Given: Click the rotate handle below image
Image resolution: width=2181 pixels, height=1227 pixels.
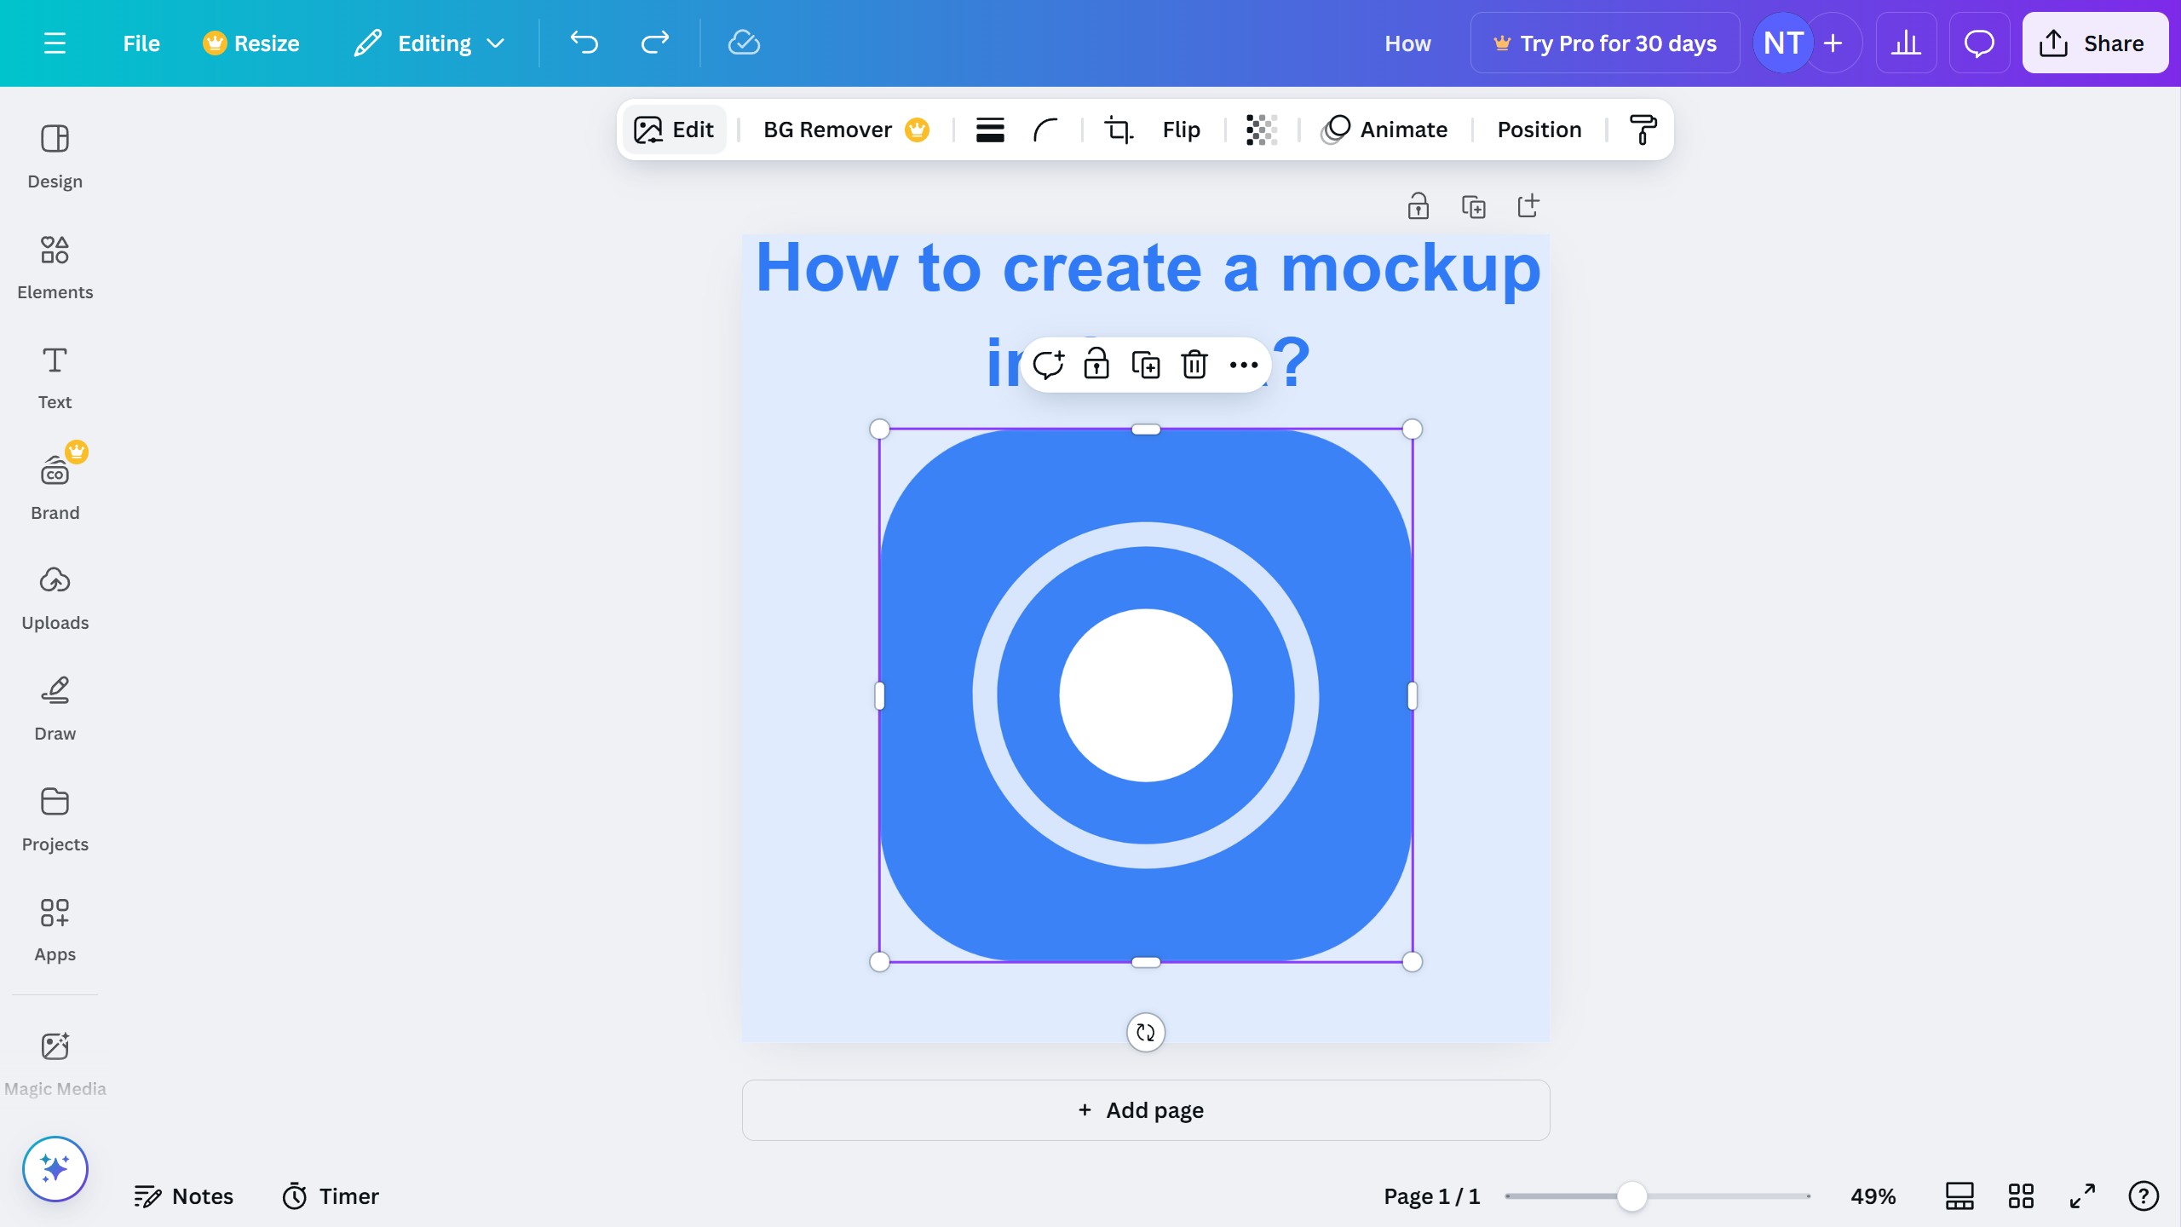Looking at the screenshot, I should tap(1146, 1033).
